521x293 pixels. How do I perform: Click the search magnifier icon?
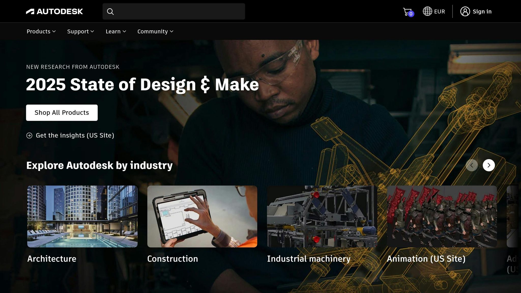[x=110, y=11]
